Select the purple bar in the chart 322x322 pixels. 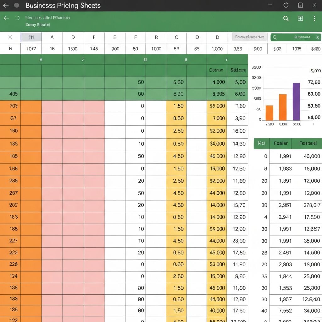coord(296,102)
